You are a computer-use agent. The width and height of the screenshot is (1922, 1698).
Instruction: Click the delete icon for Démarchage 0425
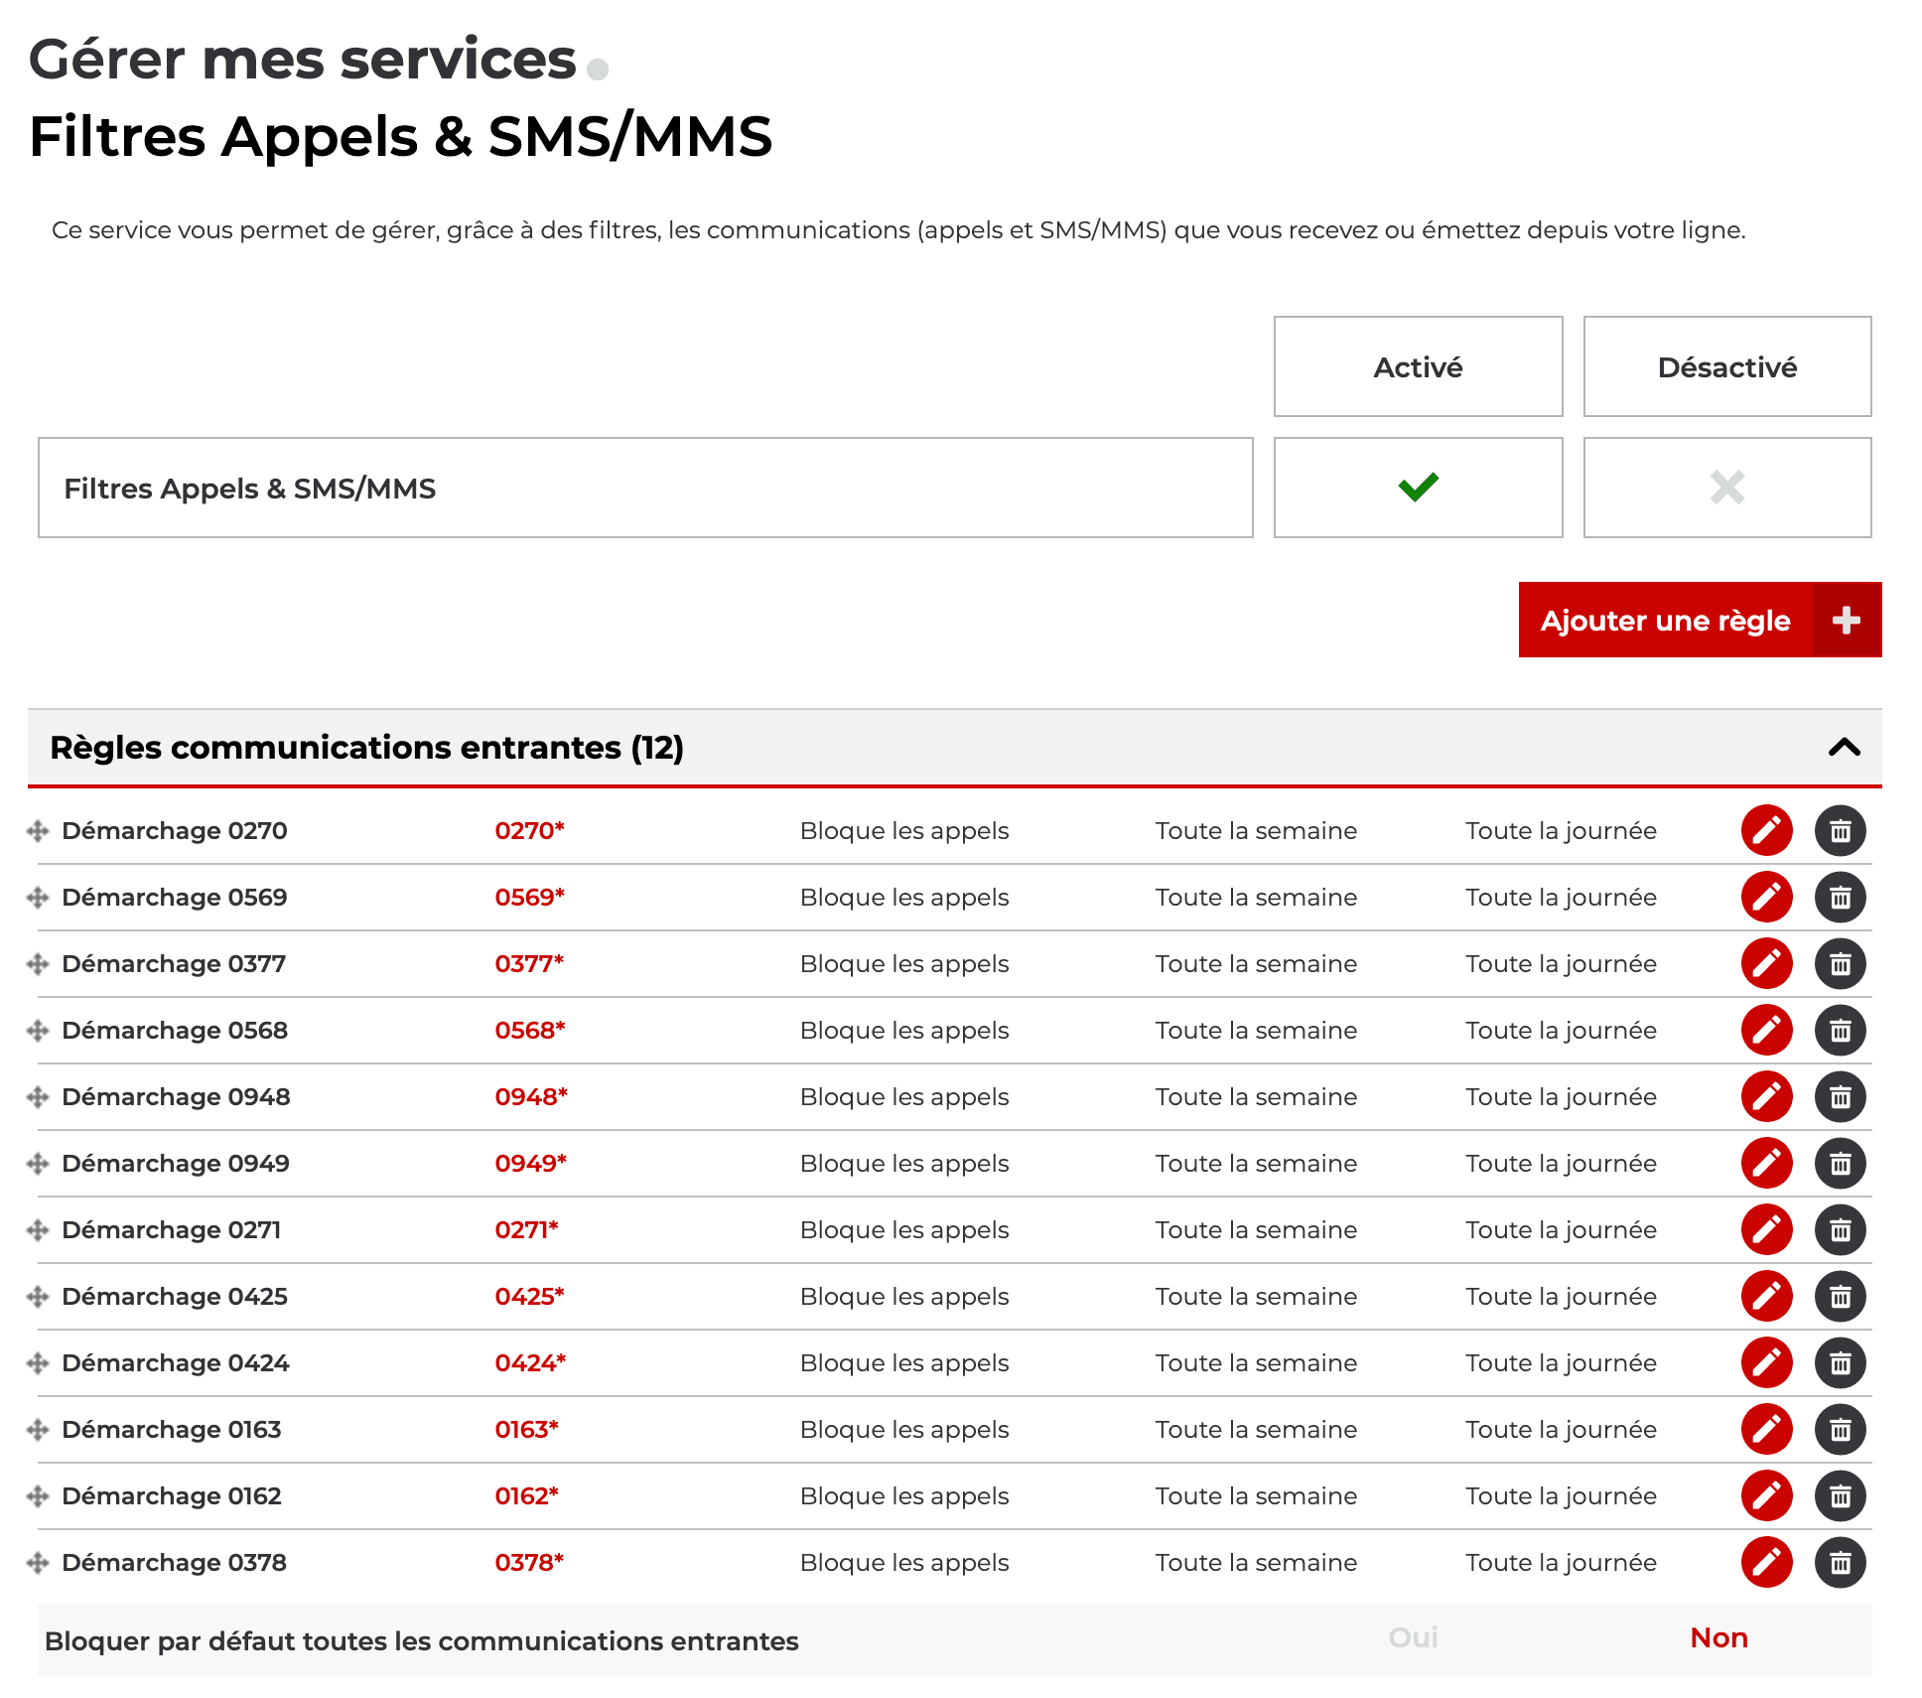(x=1840, y=1297)
